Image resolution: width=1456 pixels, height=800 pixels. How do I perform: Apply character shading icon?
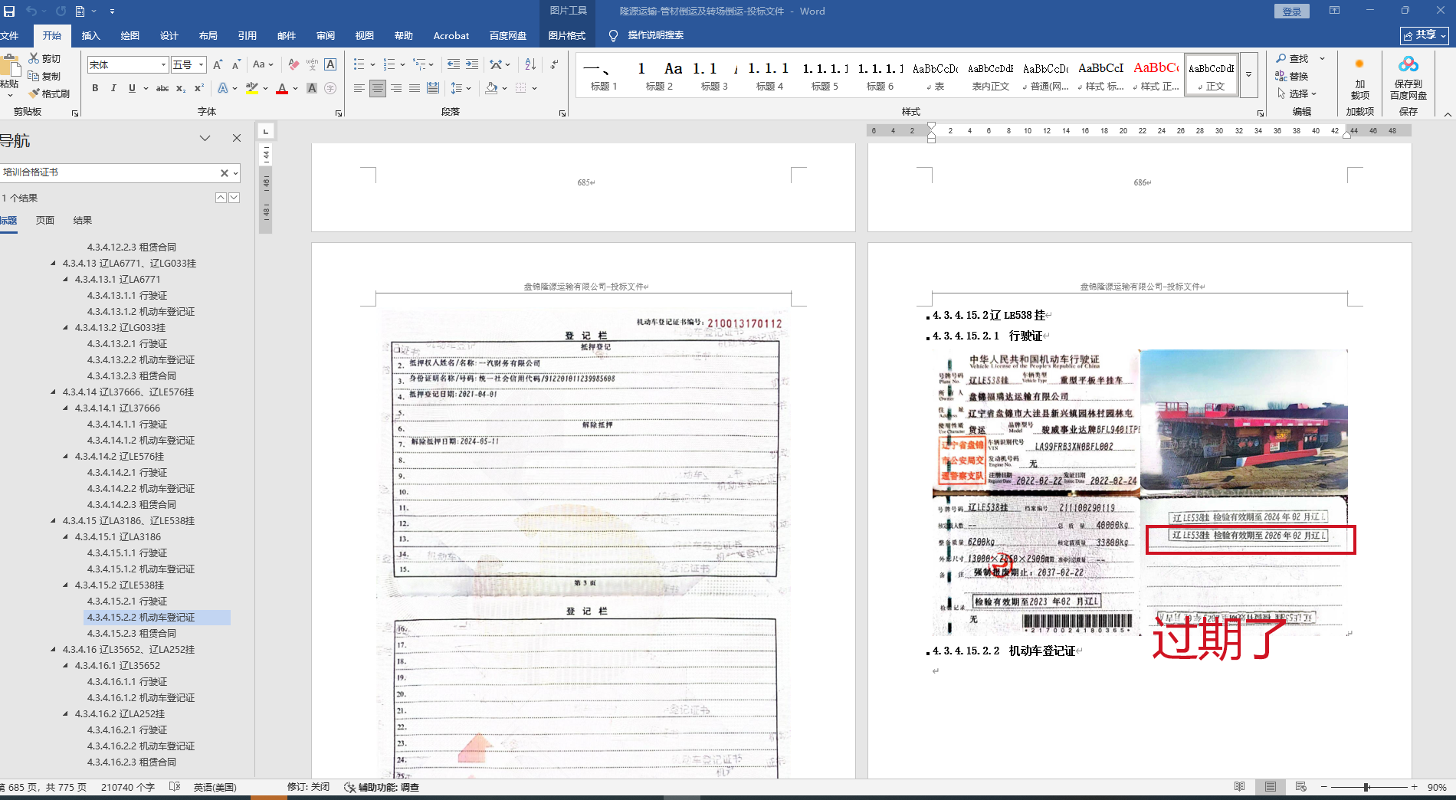pyautogui.click(x=312, y=88)
